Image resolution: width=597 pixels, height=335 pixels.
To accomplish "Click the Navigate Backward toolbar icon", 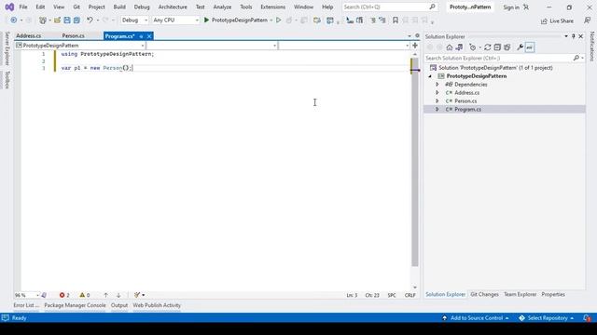I will [x=13, y=20].
